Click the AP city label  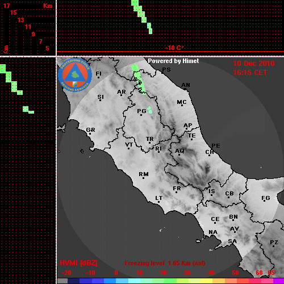[x=187, y=125]
